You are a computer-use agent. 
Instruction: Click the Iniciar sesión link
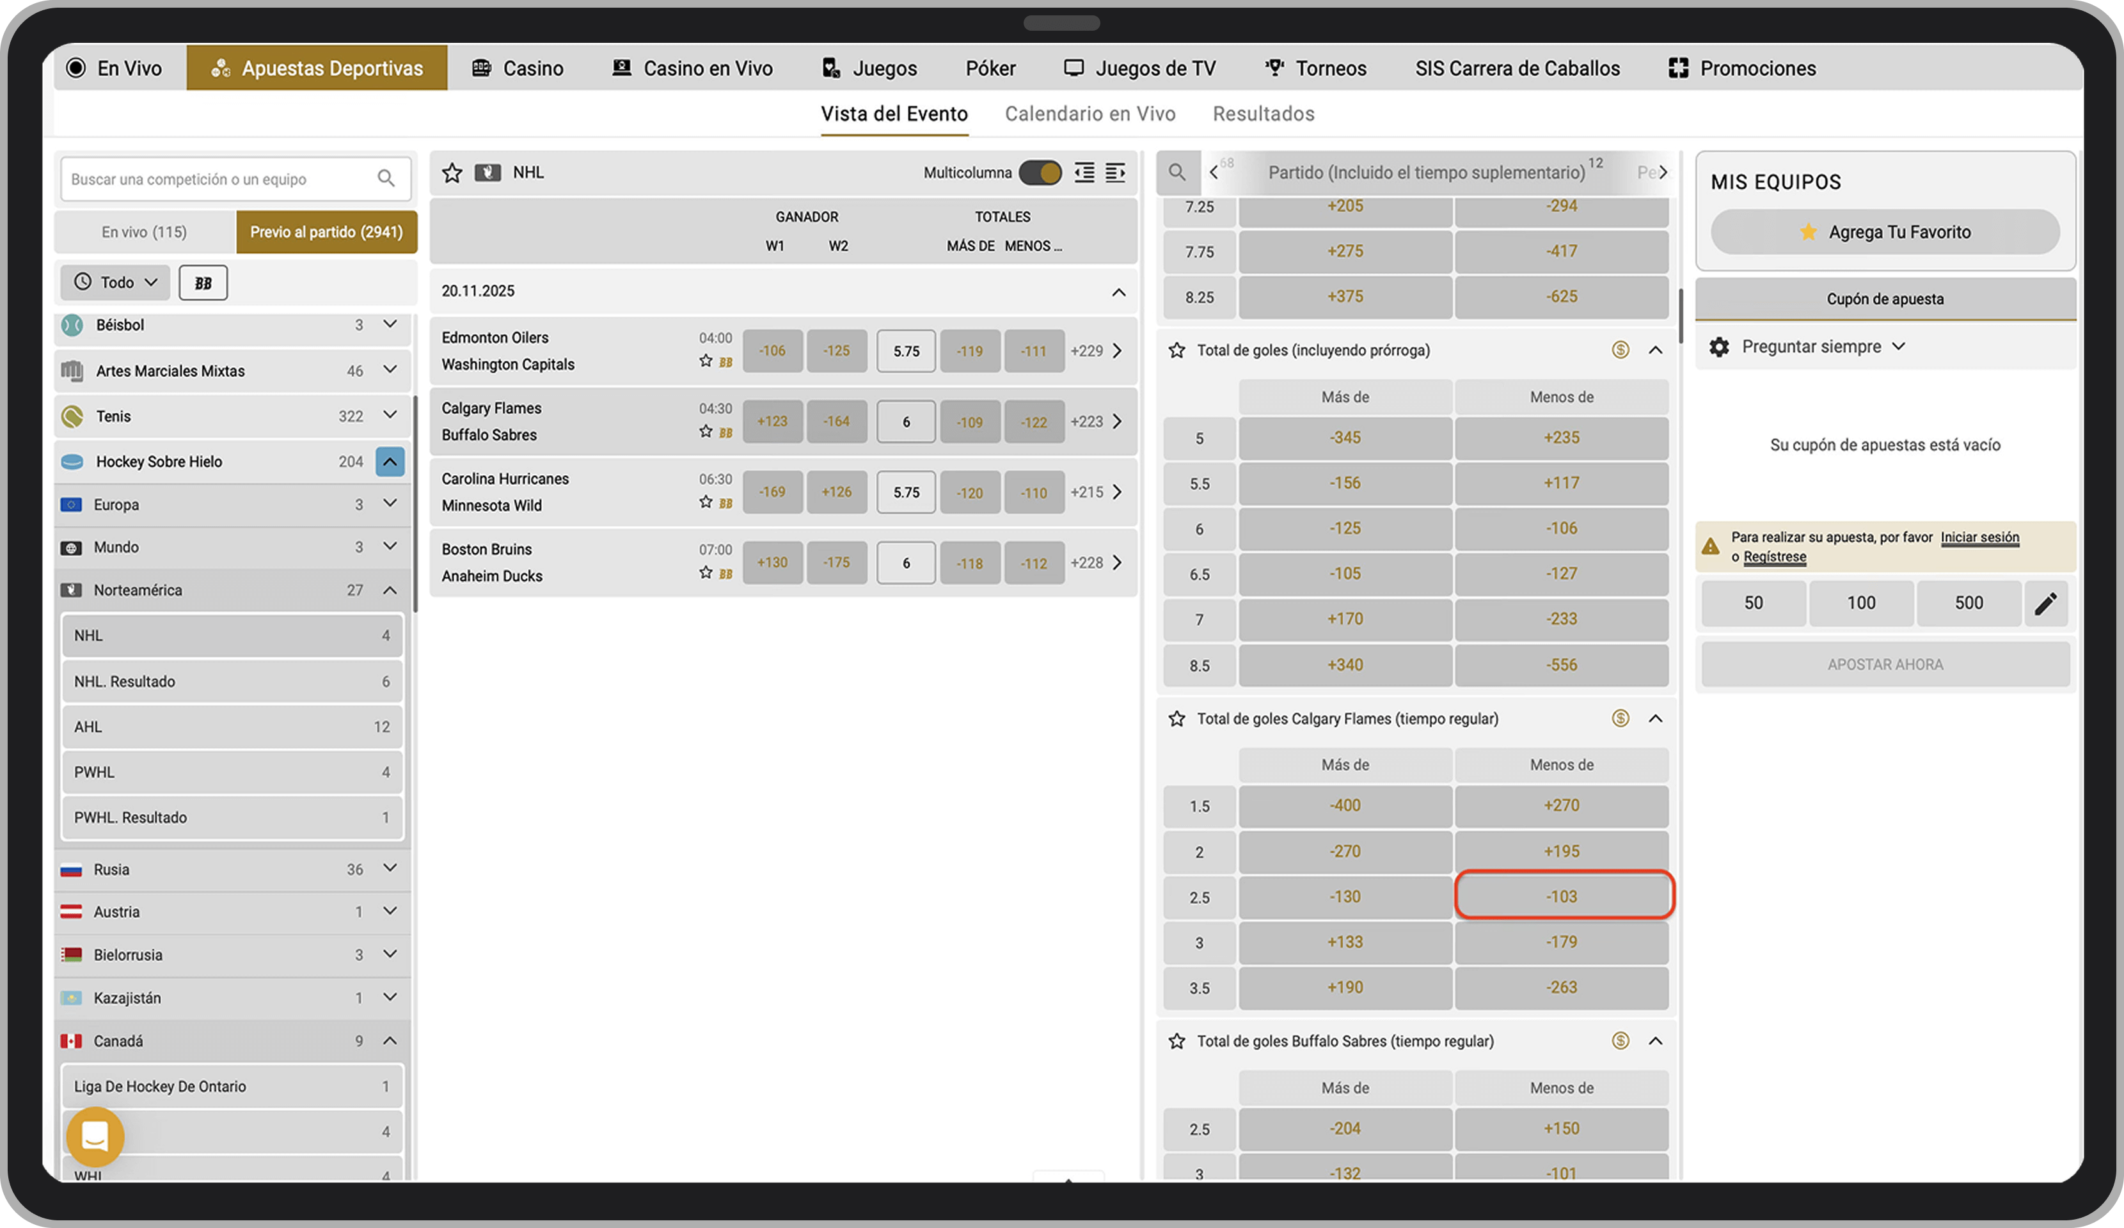[1979, 537]
